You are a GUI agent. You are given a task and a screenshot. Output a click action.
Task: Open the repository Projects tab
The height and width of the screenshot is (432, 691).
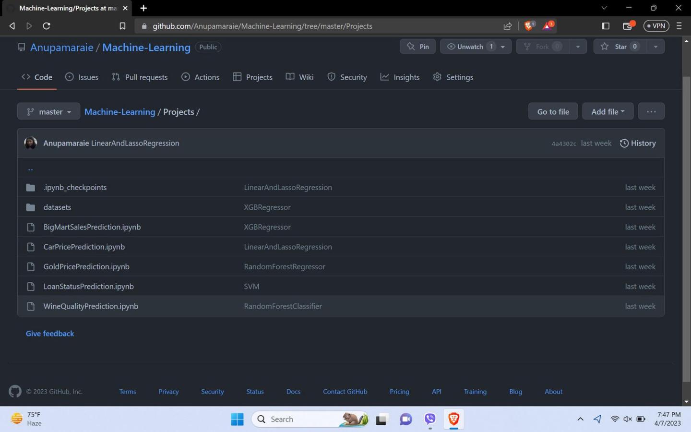click(x=252, y=77)
